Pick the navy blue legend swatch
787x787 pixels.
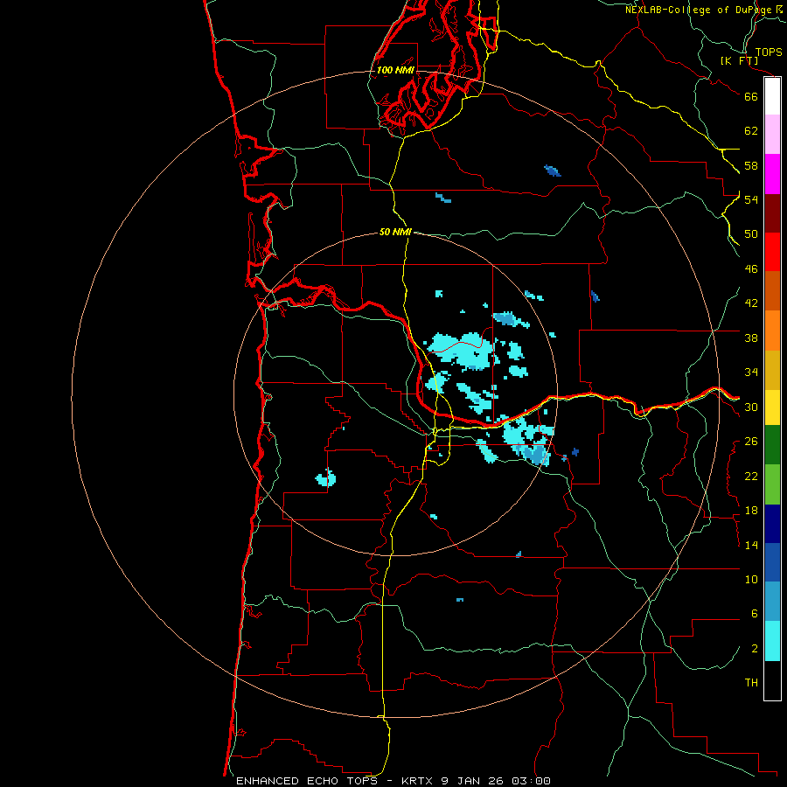click(772, 524)
